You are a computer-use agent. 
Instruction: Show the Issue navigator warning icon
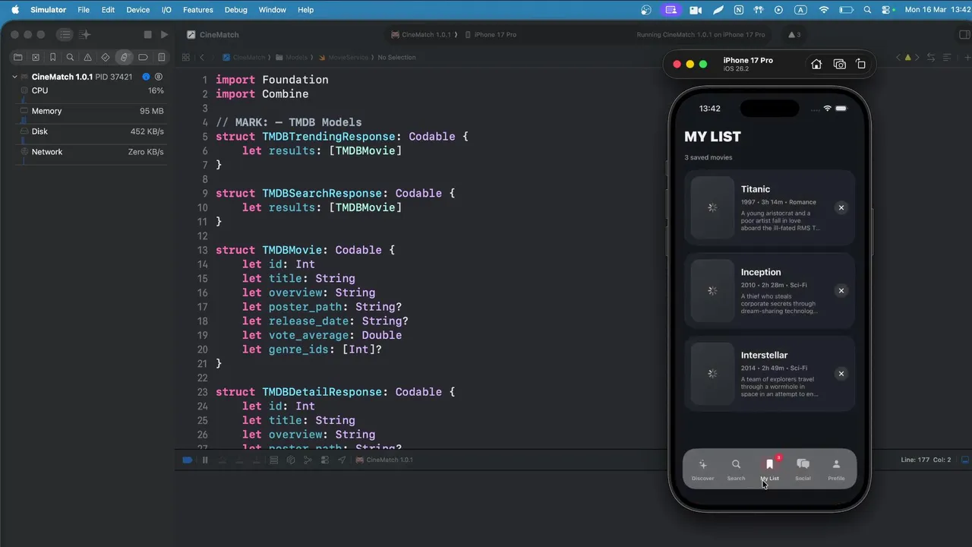tap(88, 57)
